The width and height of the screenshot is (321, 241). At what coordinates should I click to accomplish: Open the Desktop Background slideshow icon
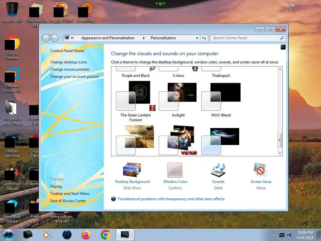[x=132, y=170]
